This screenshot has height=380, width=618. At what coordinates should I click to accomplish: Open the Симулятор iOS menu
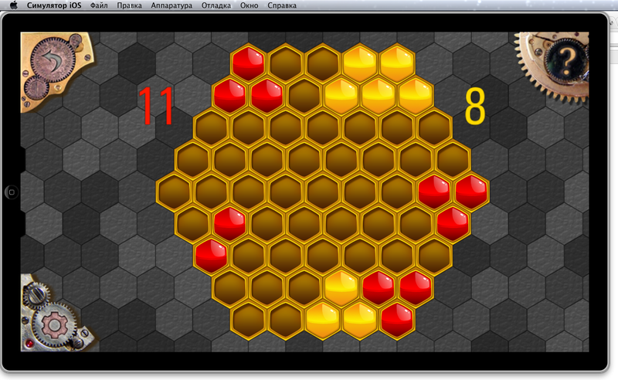[54, 5]
